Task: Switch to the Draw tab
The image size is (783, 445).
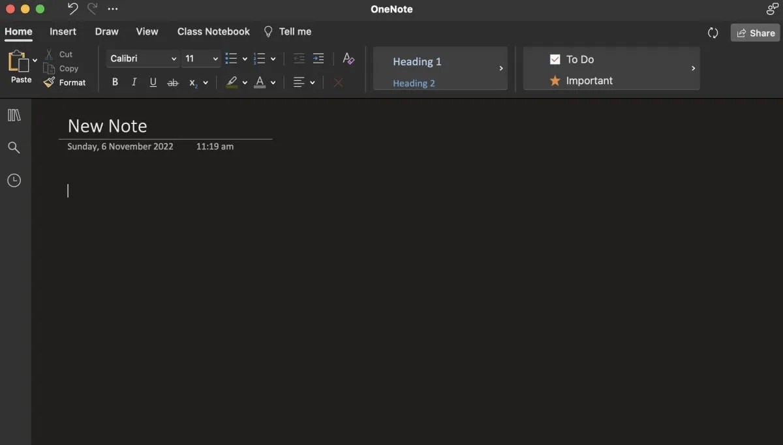Action: 106,31
